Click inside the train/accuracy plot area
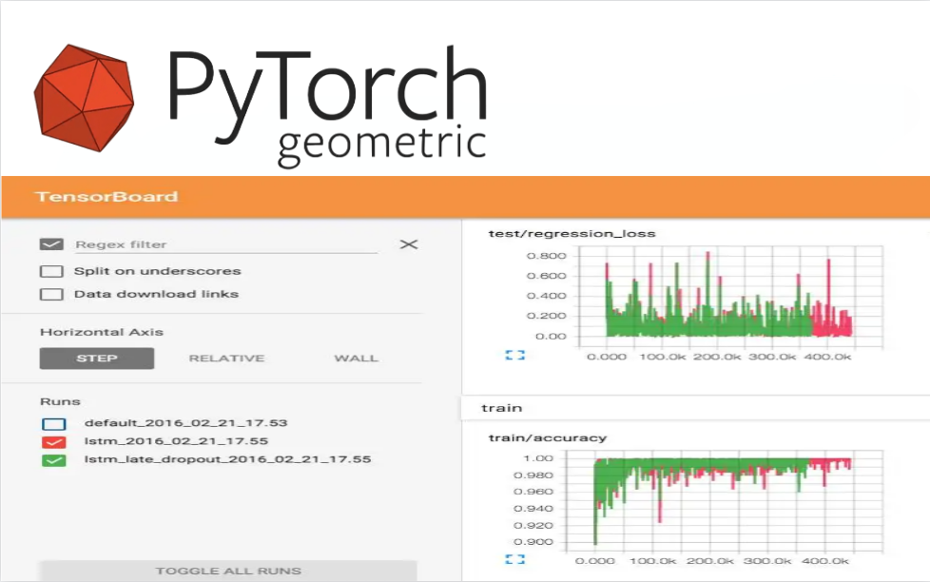Viewport: 930px width, 582px height. click(725, 501)
